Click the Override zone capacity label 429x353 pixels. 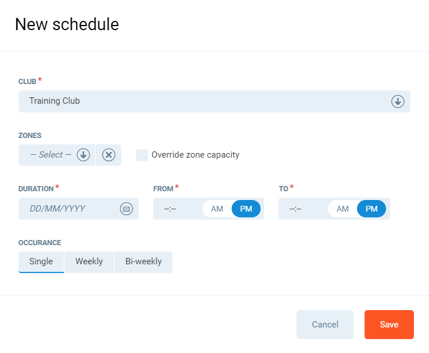click(195, 155)
